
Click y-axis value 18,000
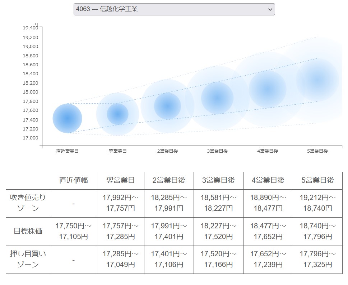point(31,92)
